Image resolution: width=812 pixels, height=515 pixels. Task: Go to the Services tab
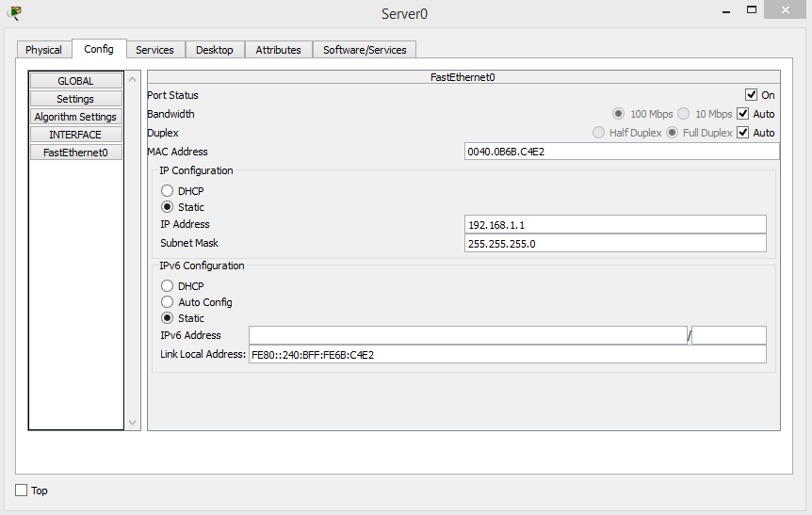154,50
